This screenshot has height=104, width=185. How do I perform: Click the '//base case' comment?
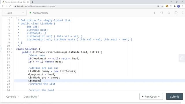36,55
